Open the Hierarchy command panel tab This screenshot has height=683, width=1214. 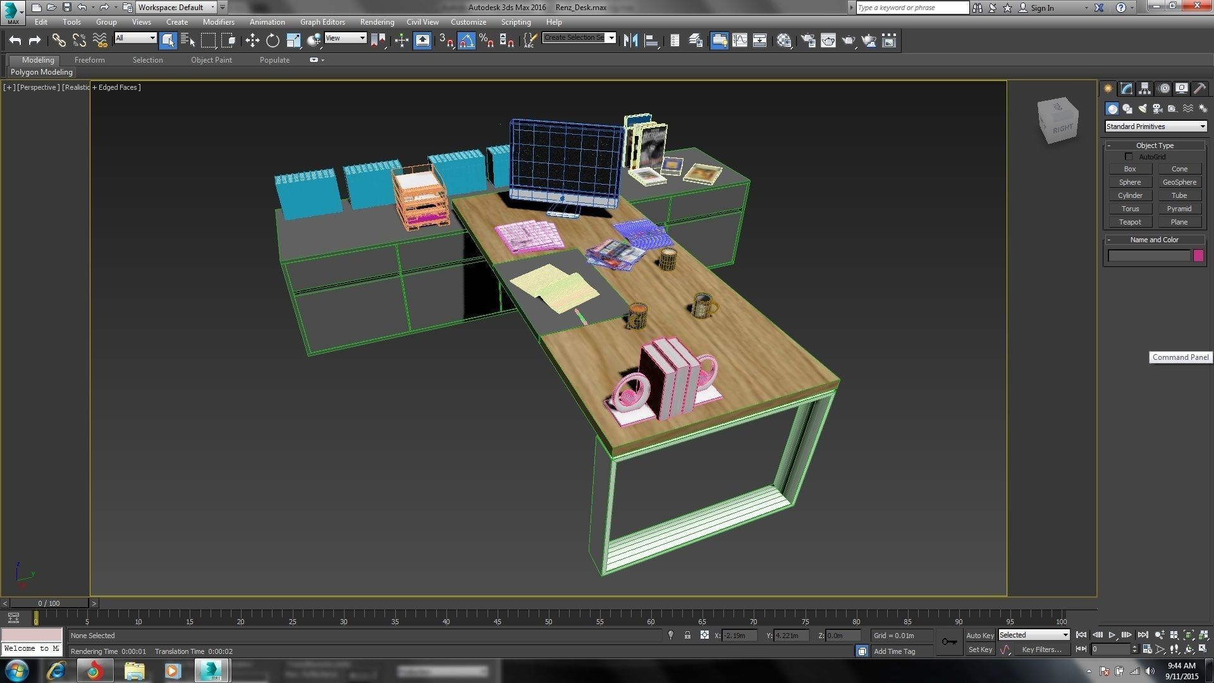point(1145,89)
